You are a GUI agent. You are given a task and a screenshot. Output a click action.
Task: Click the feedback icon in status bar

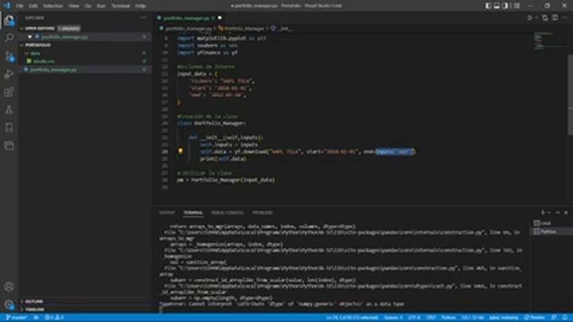554,318
